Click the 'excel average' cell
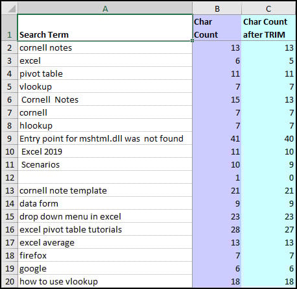This screenshot has height=289, width=297. coord(105,242)
